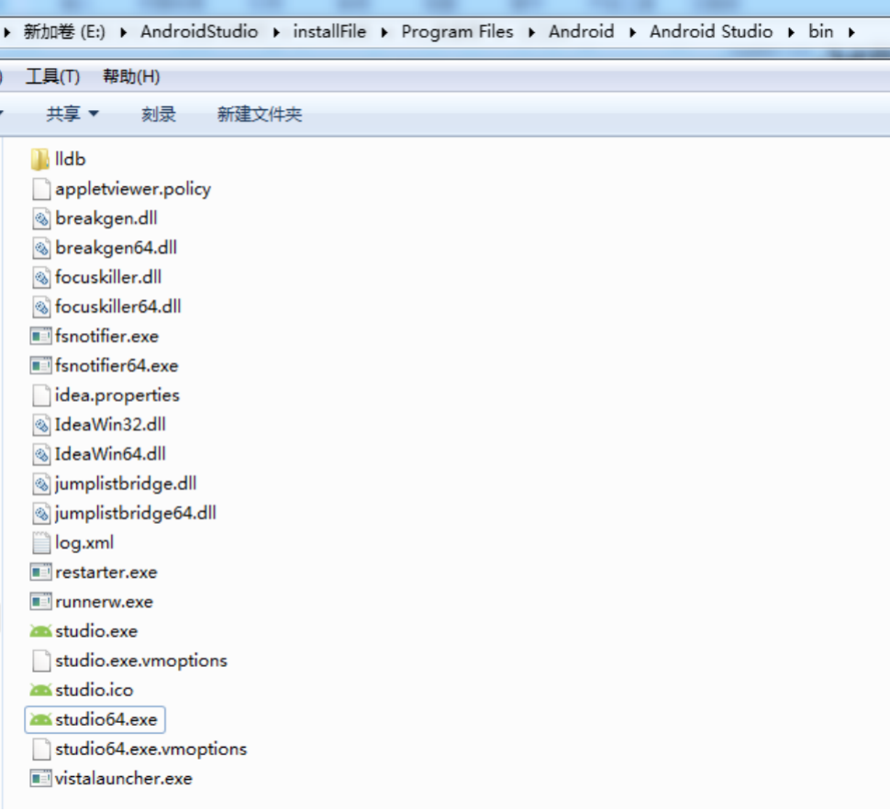This screenshot has width=890, height=811.
Task: Click the jumplistbridge64.dll file icon
Action: click(x=41, y=514)
